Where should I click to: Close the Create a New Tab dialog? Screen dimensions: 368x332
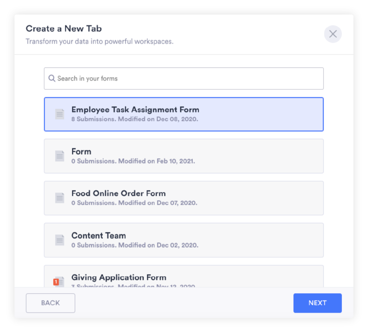point(333,34)
